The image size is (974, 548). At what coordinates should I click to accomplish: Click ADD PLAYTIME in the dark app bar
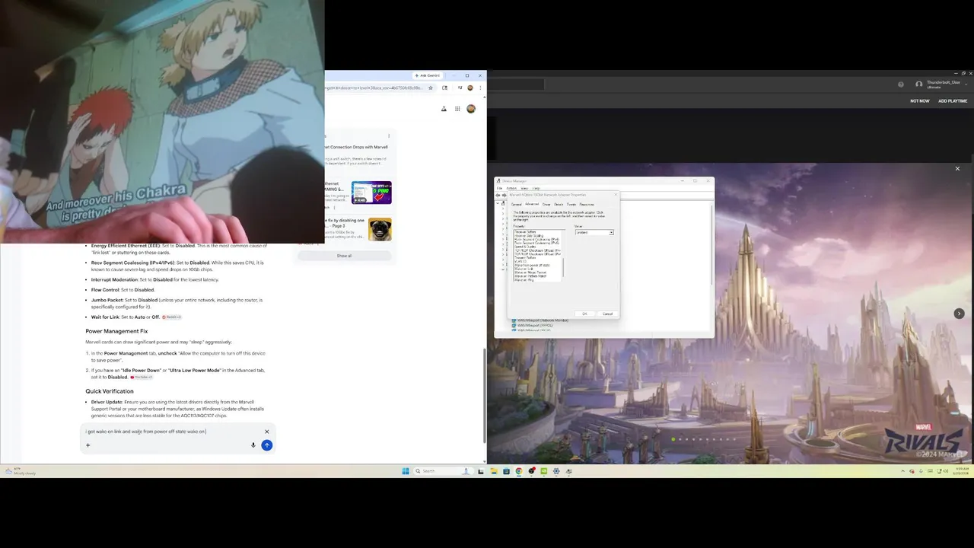tap(953, 100)
